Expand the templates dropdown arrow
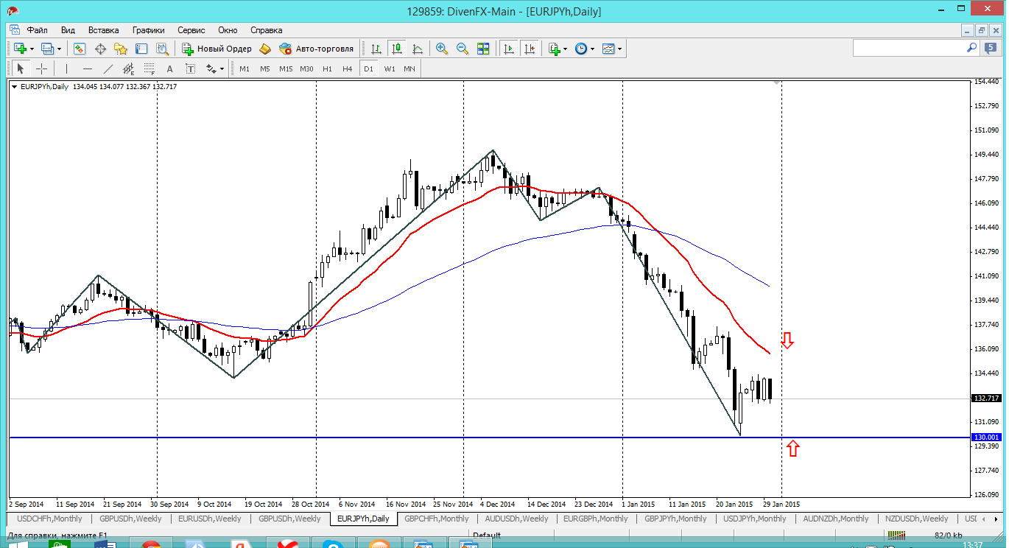The width and height of the screenshot is (1009, 548). pos(620,49)
